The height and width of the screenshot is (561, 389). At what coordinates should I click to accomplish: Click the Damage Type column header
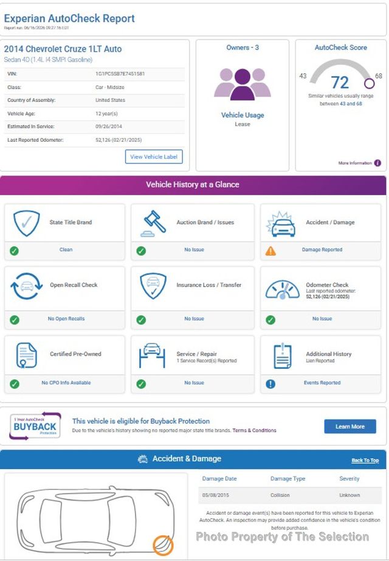288,479
